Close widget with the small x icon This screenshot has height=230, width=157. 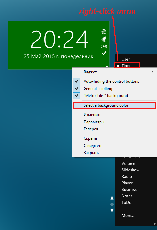point(107,67)
